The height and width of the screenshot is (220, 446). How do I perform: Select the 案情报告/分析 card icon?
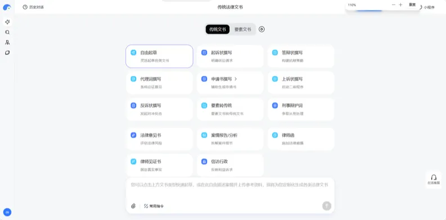[204, 135]
